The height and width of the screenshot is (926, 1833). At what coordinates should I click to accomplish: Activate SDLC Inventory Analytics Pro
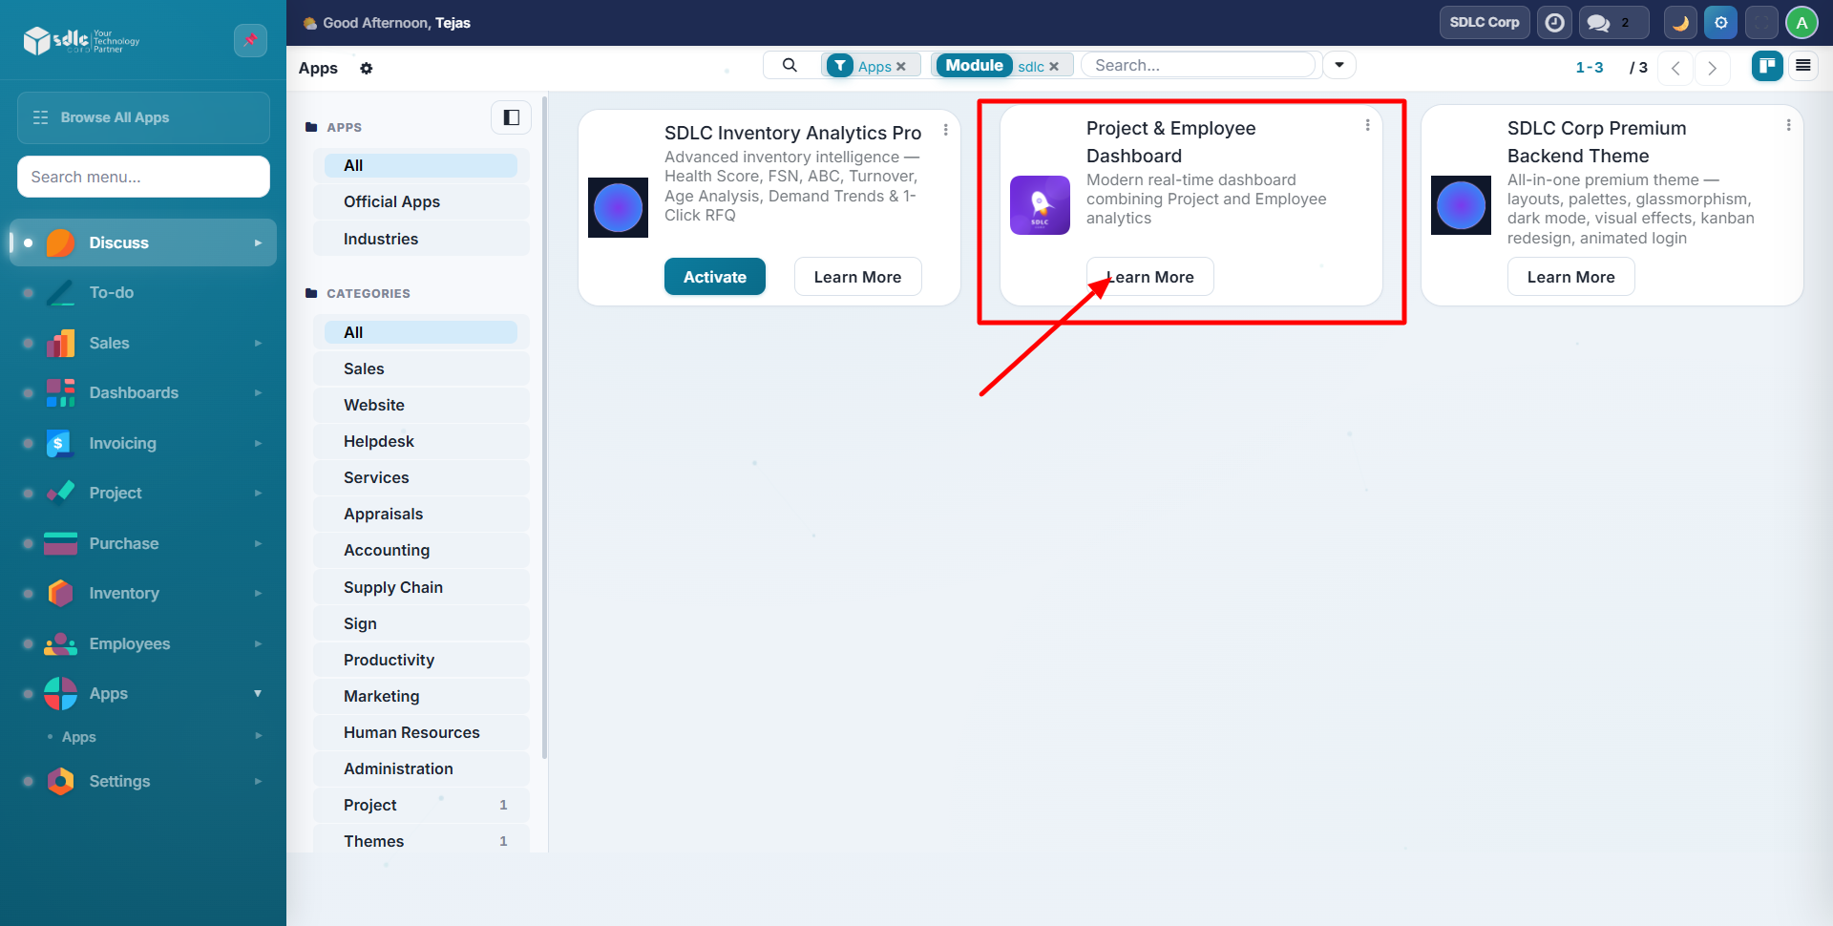[x=714, y=277]
